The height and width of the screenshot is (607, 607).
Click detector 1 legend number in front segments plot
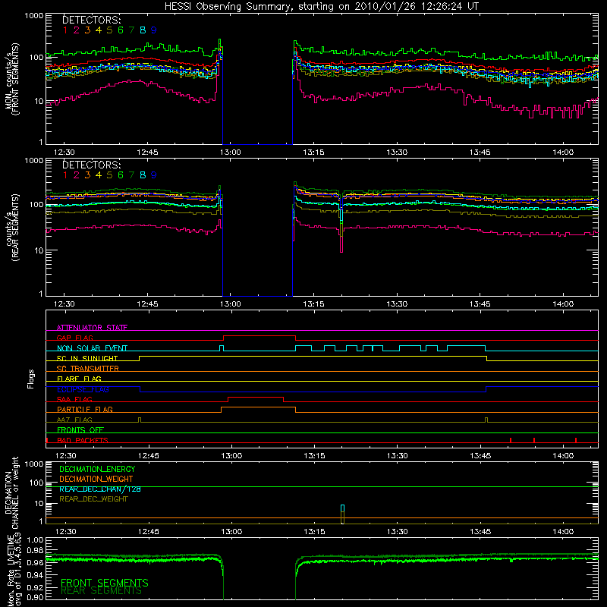click(x=65, y=30)
